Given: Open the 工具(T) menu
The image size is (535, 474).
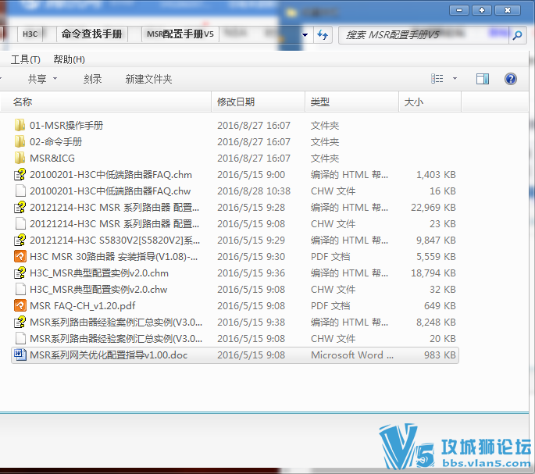Looking at the screenshot, I should pos(26,59).
